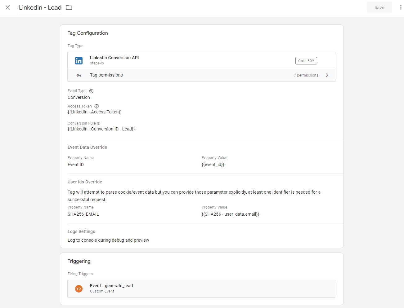Click the {{LinkedIn - Access Token}} value
The image size is (404, 308).
(x=95, y=112)
